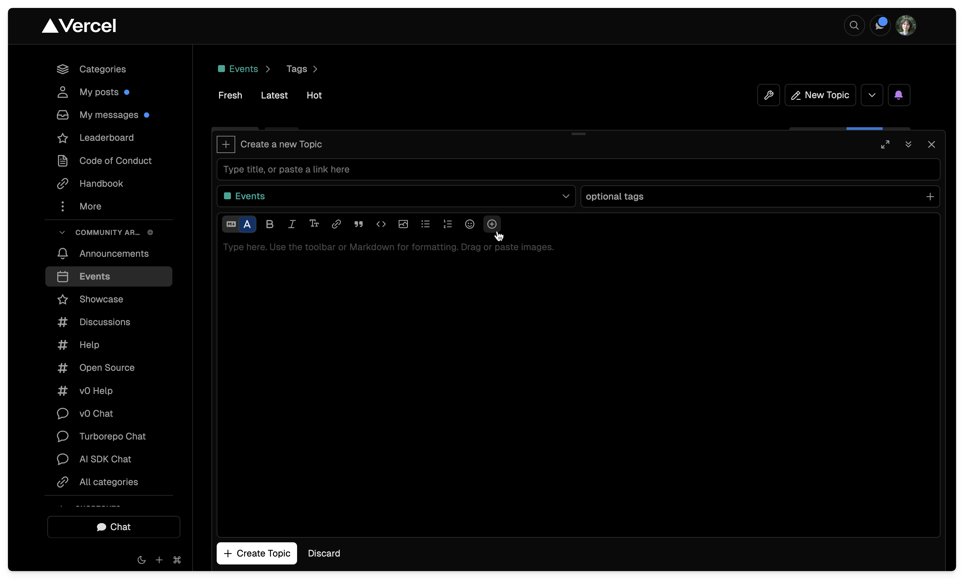This screenshot has height=579, width=964.
Task: Insert a hyperlink using toolbar link icon
Action: point(336,224)
